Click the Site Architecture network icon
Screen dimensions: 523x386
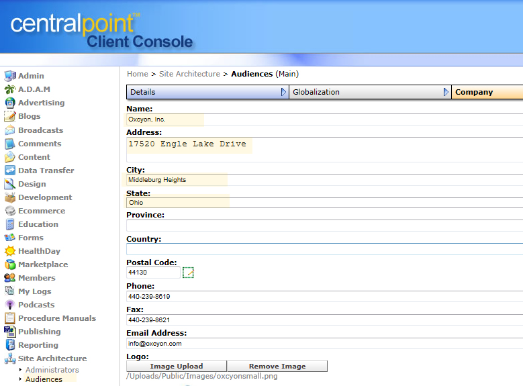(x=9, y=358)
